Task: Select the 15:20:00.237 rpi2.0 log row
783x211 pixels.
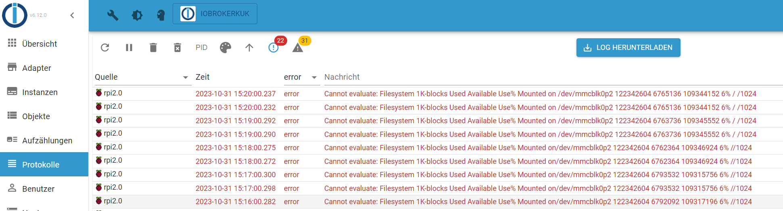Action: point(438,93)
